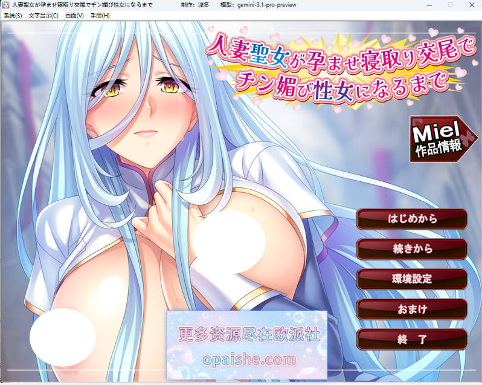Open the 系统(S) menu

pyautogui.click(x=13, y=16)
